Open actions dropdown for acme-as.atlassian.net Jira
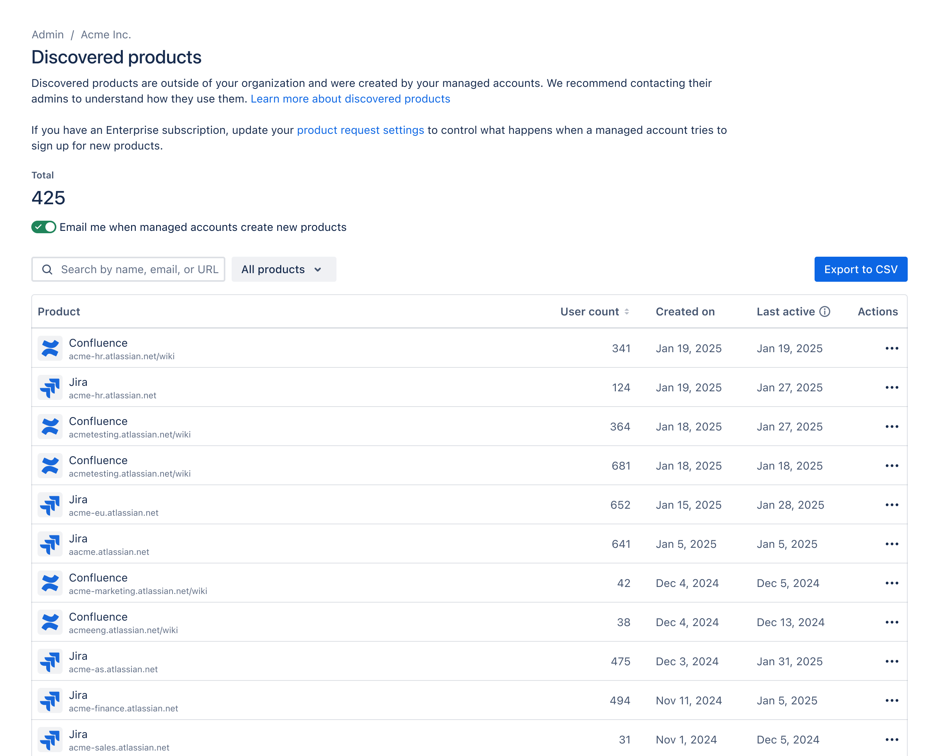 pyautogui.click(x=892, y=661)
